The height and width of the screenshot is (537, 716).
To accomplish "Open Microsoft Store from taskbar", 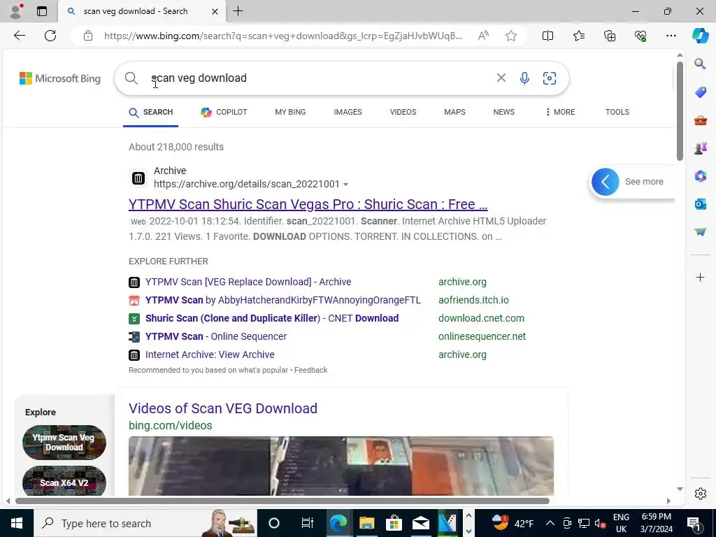I will 394,523.
